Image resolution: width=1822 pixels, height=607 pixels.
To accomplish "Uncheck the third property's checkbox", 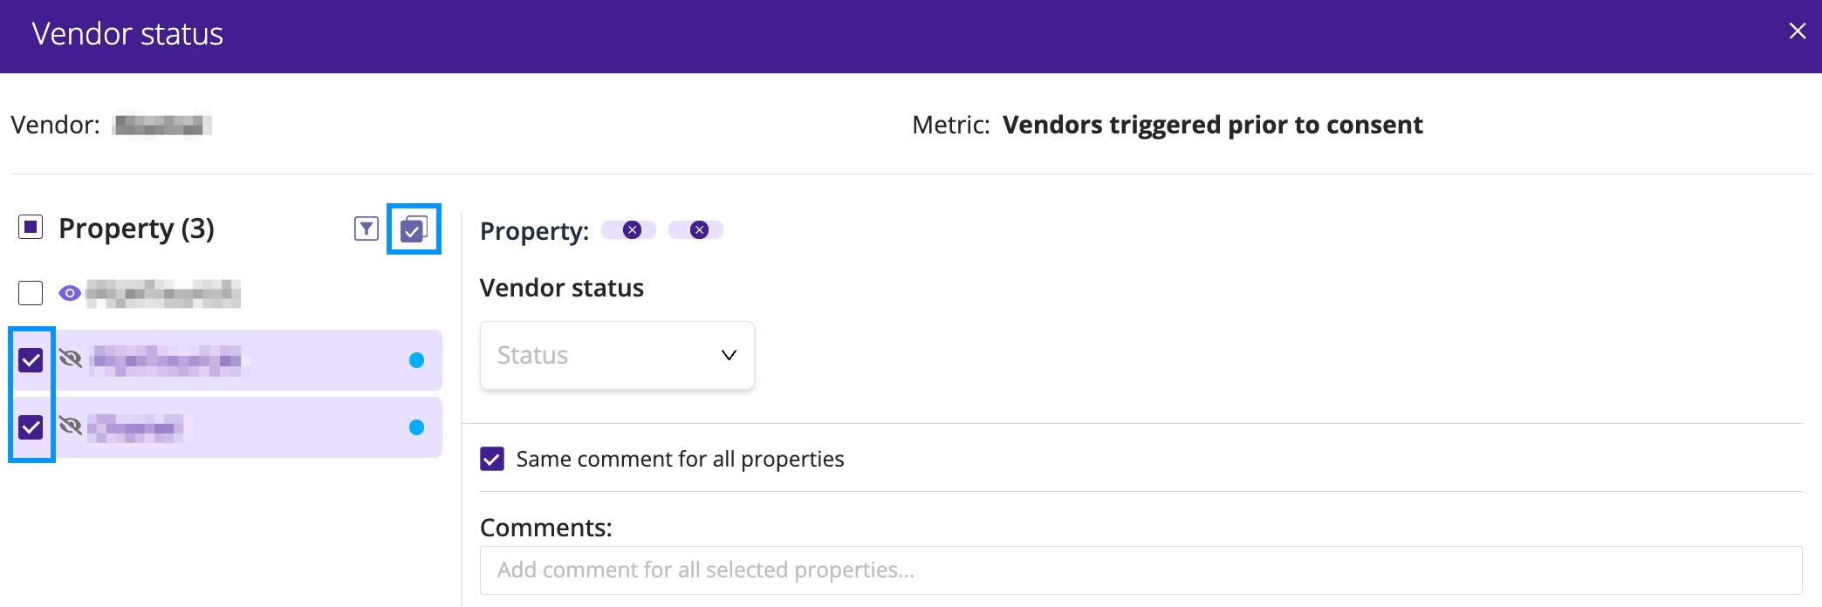I will tap(31, 427).
